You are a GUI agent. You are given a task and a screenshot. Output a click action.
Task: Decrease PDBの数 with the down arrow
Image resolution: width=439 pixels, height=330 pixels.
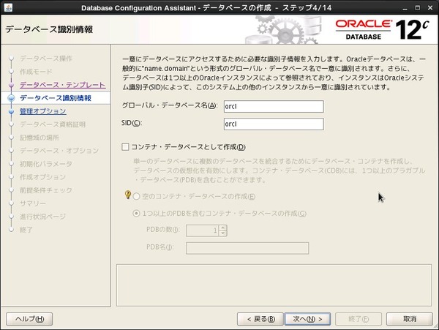pyautogui.click(x=223, y=233)
